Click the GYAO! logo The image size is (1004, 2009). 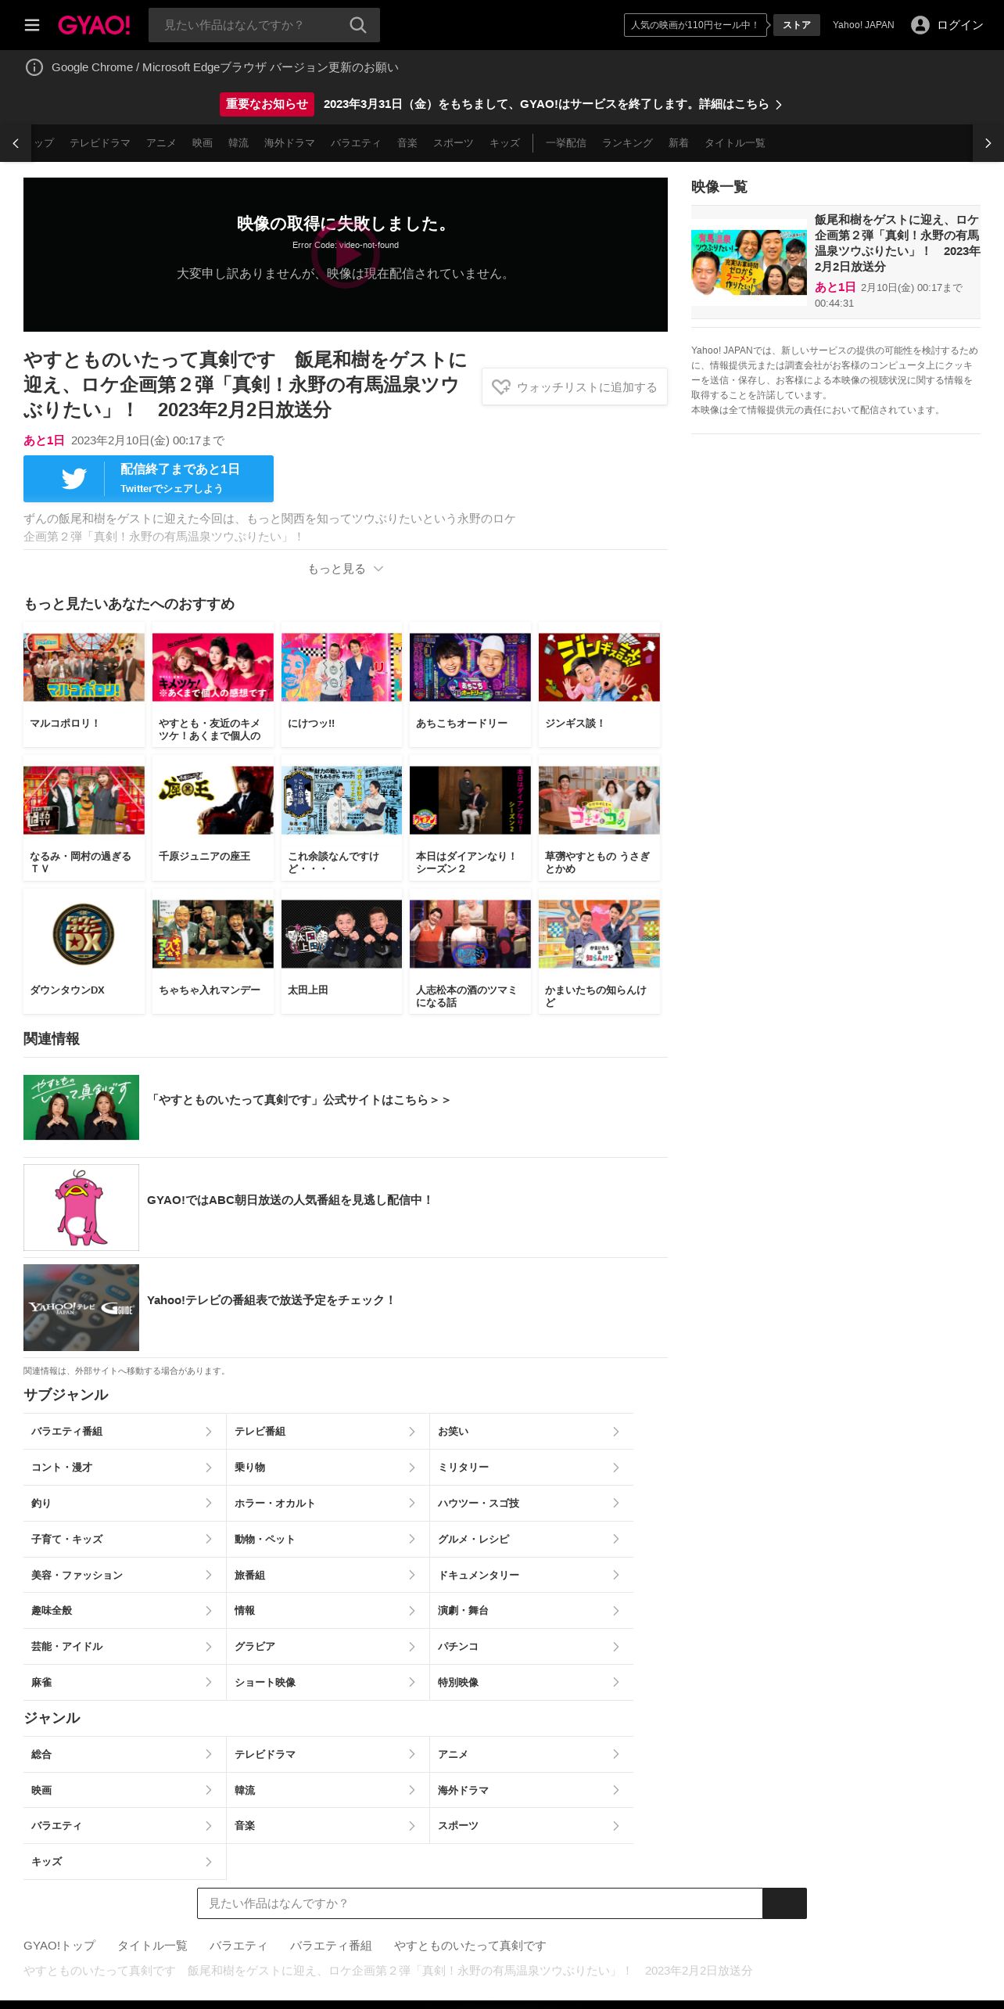94,25
